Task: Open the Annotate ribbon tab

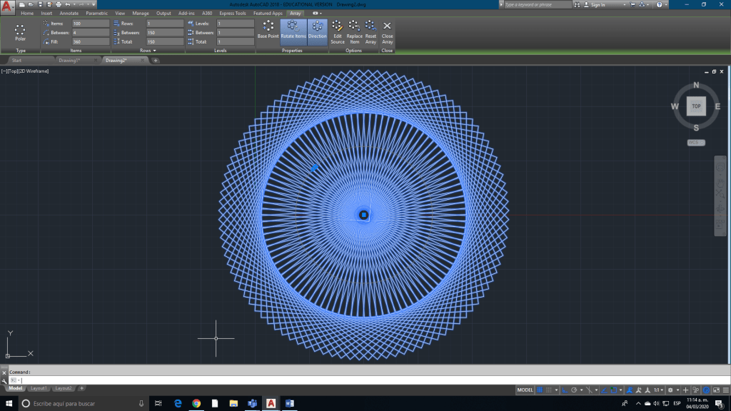Action: pyautogui.click(x=69, y=13)
